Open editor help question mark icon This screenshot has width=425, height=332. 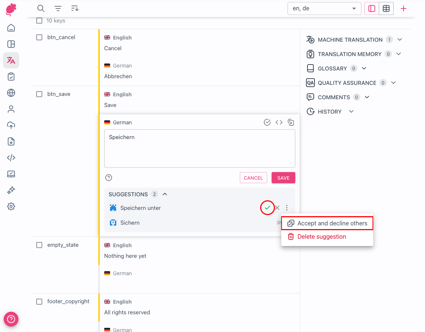[109, 177]
